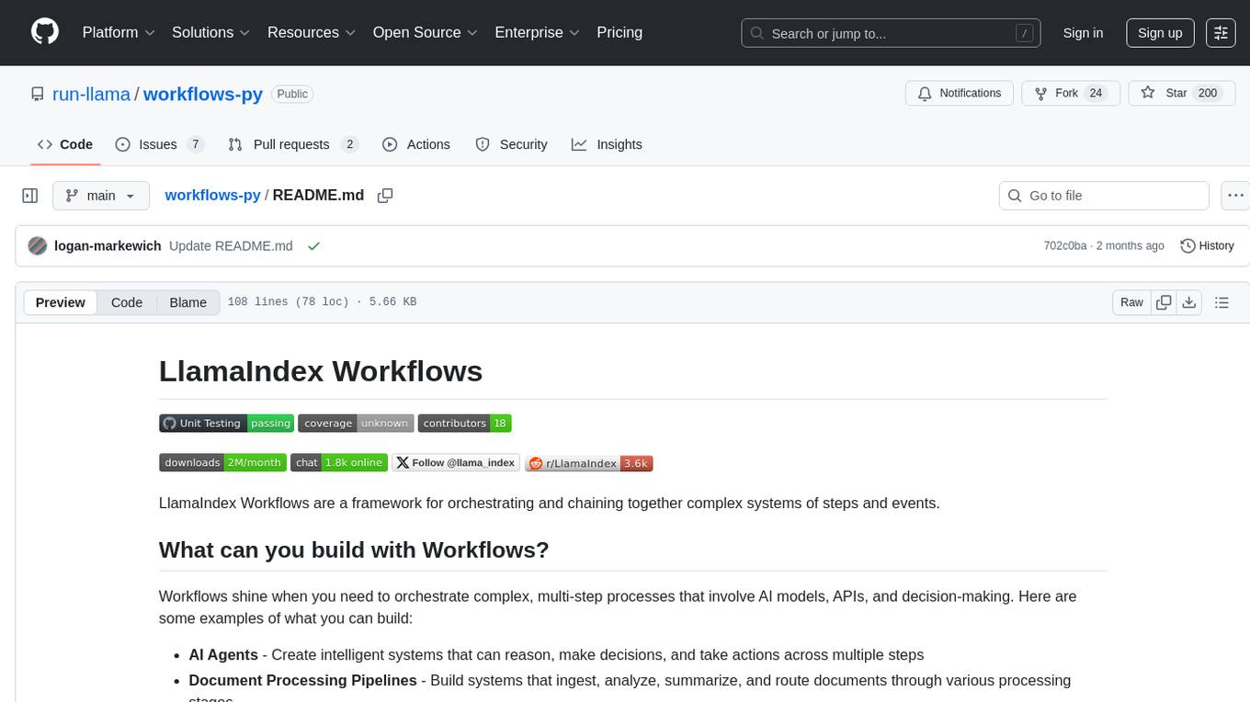Click the Go to file search box
The height and width of the screenshot is (702, 1250).
tap(1104, 196)
